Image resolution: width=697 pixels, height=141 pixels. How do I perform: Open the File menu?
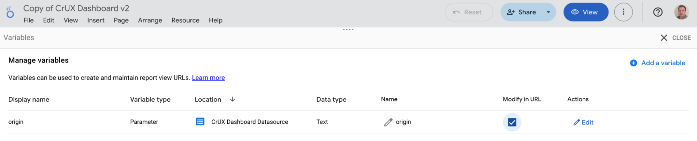point(29,20)
